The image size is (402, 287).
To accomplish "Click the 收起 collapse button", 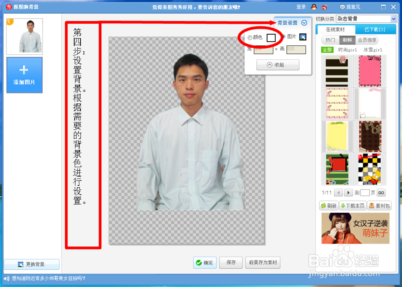I will tap(277, 64).
